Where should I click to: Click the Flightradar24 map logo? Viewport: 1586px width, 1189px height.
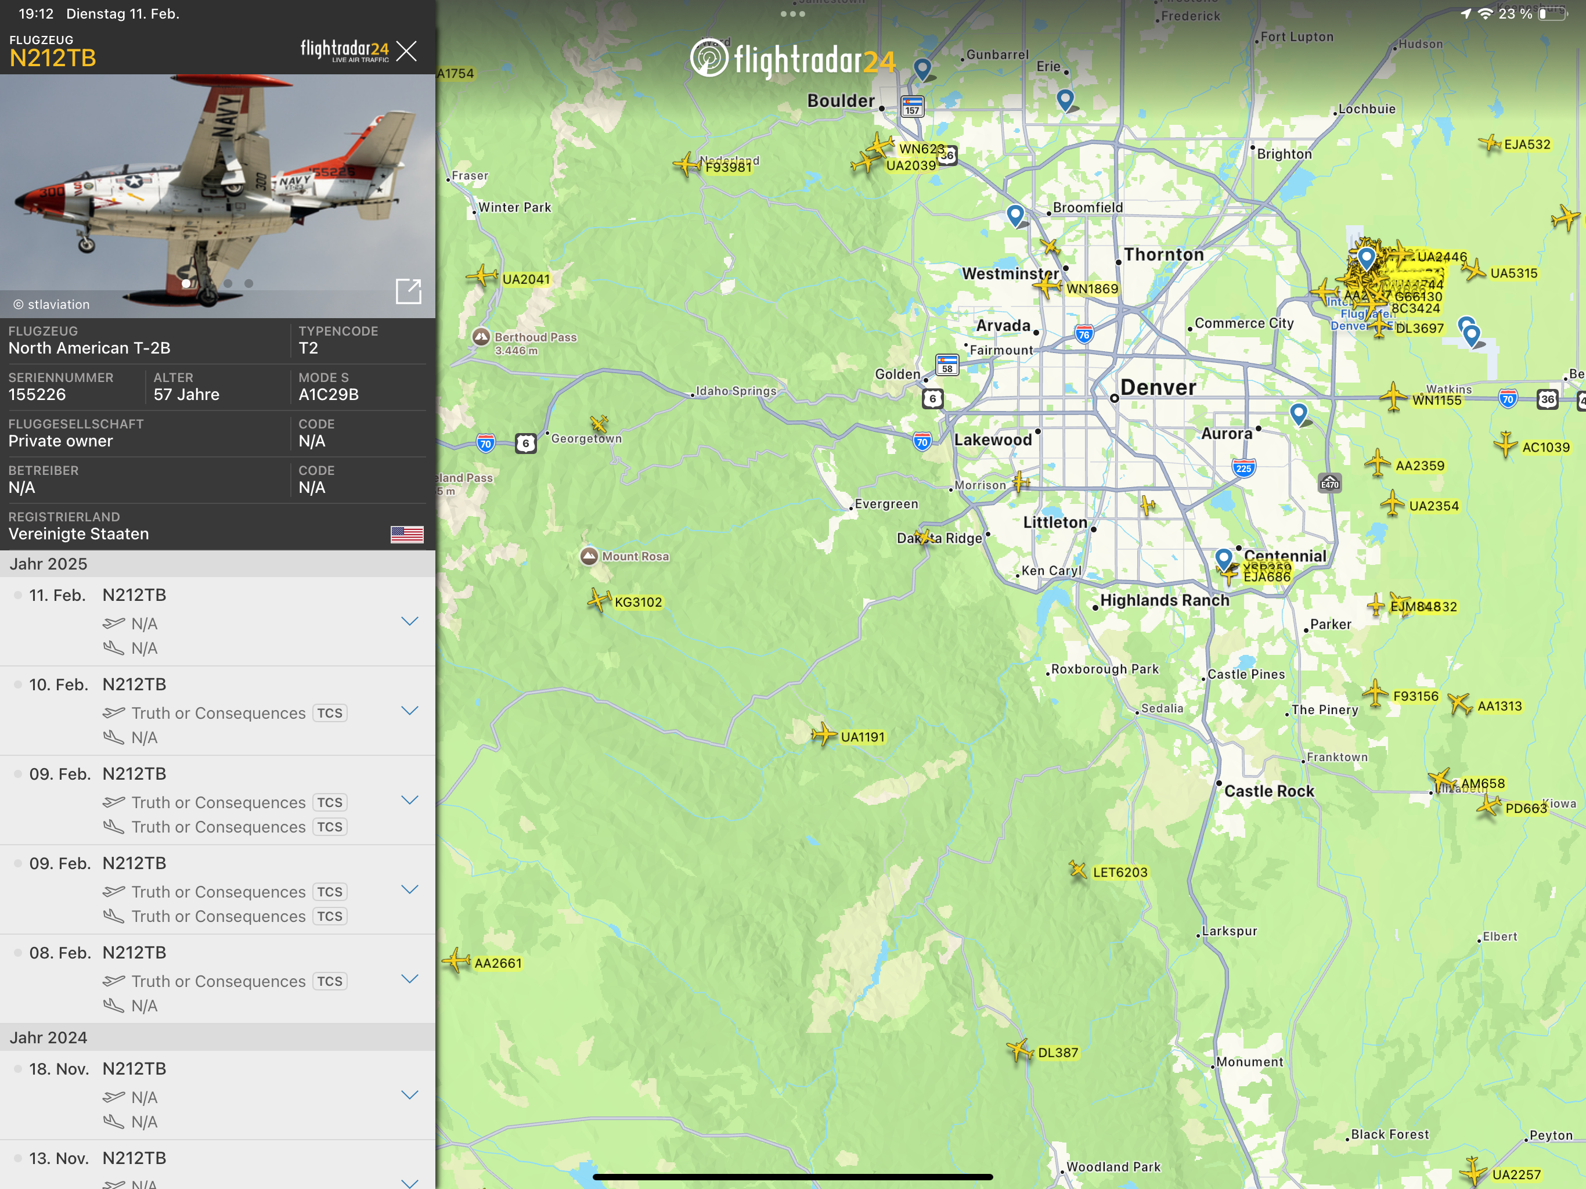792,59
